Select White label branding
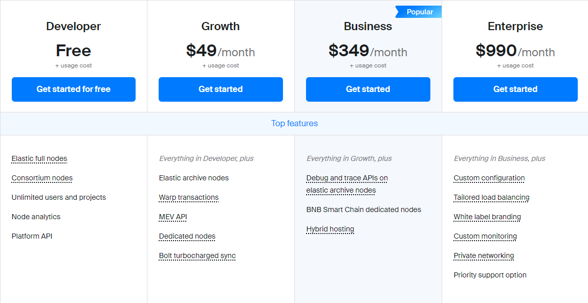 [487, 217]
